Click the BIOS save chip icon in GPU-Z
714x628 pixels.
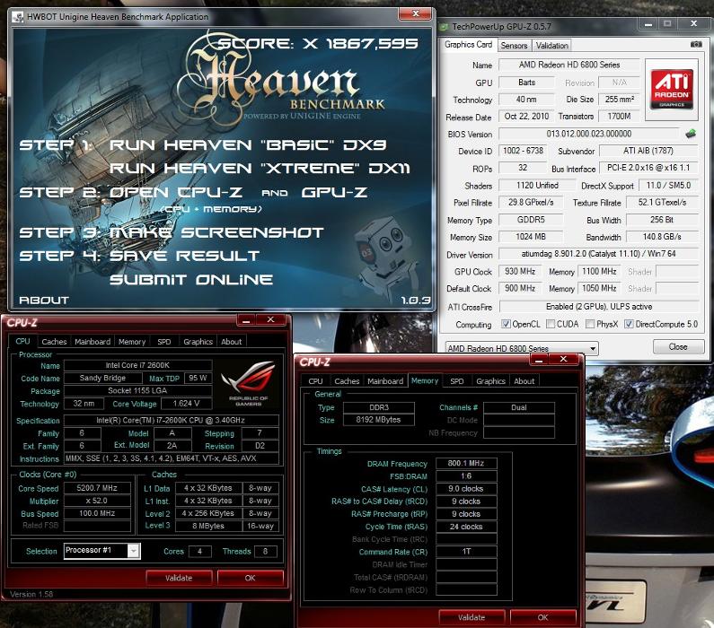[691, 134]
